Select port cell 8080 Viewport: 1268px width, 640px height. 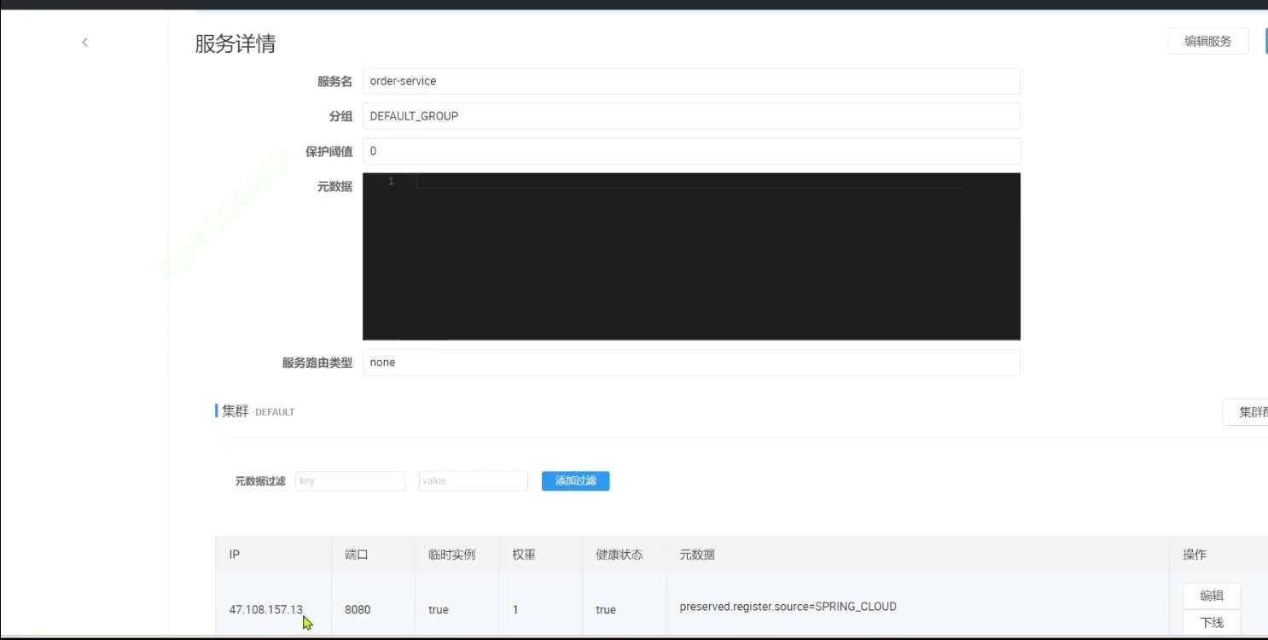pos(358,609)
